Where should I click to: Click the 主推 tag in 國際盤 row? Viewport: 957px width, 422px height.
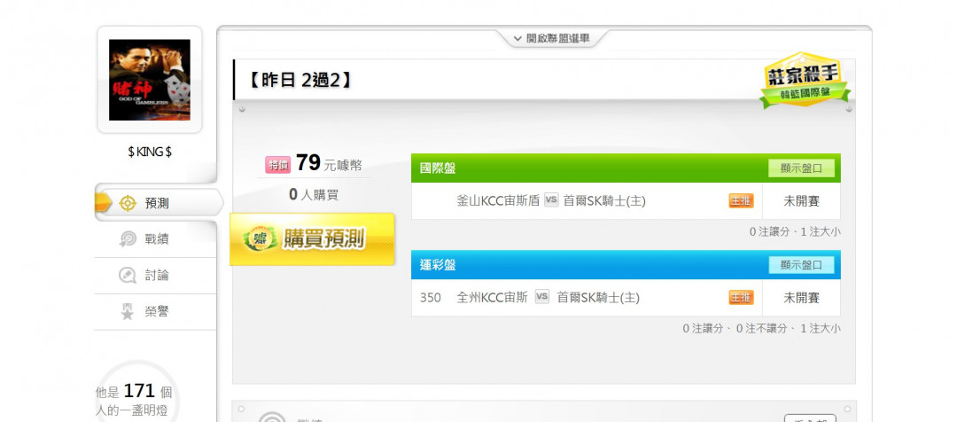[x=741, y=201]
